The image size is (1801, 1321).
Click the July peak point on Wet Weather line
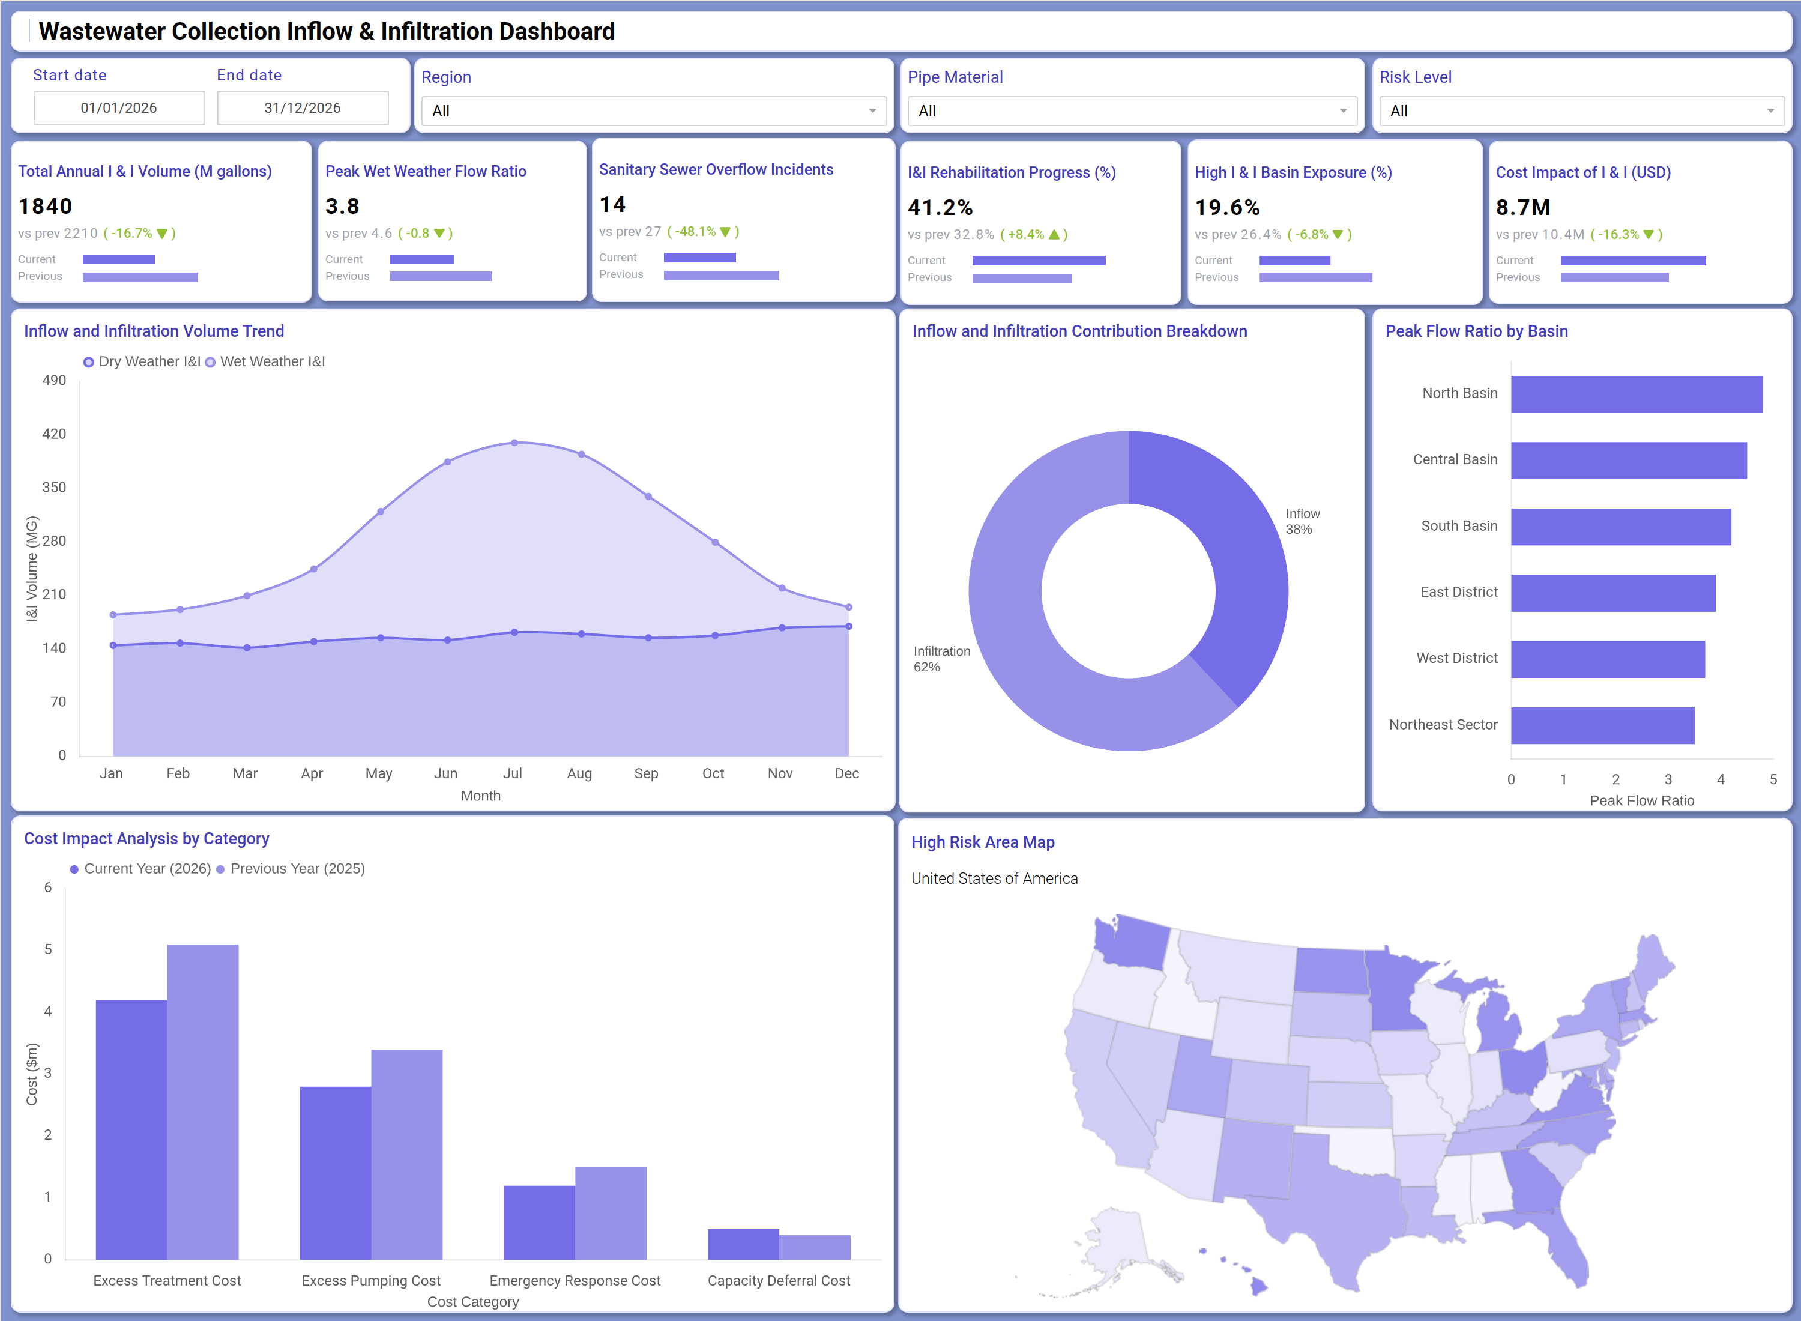(515, 442)
